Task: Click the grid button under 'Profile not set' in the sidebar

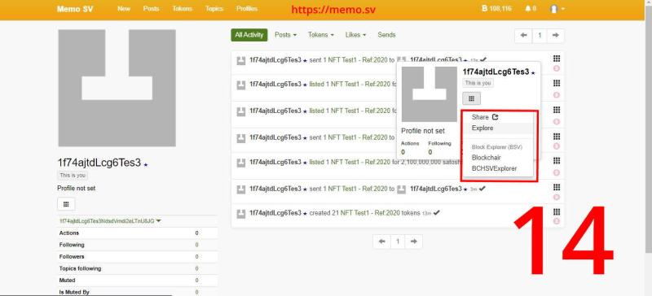Action: click(66, 204)
